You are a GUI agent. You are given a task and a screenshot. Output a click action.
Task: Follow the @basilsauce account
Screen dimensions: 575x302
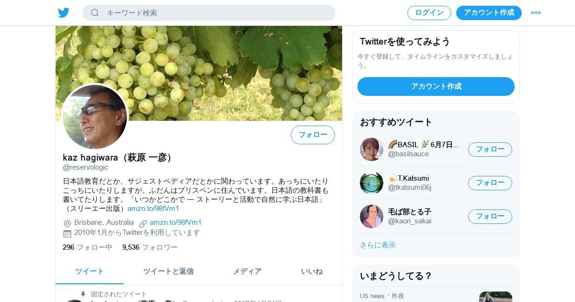coord(490,150)
